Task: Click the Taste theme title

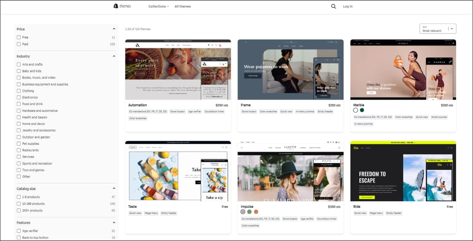Action: coord(132,206)
